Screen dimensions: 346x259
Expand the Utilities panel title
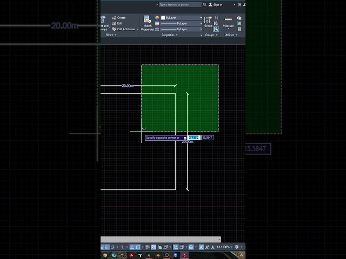pos(231,35)
